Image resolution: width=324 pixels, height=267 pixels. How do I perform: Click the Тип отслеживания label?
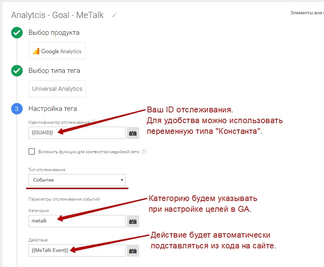coord(47,170)
